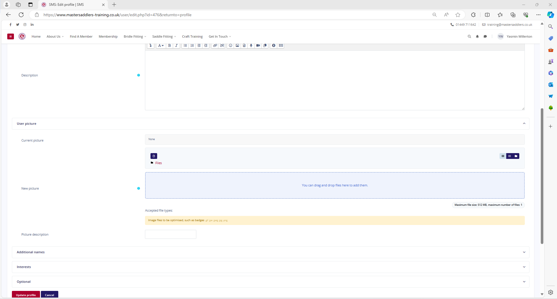Go to Find A Member page
This screenshot has width=557, height=299.
pos(81,36)
